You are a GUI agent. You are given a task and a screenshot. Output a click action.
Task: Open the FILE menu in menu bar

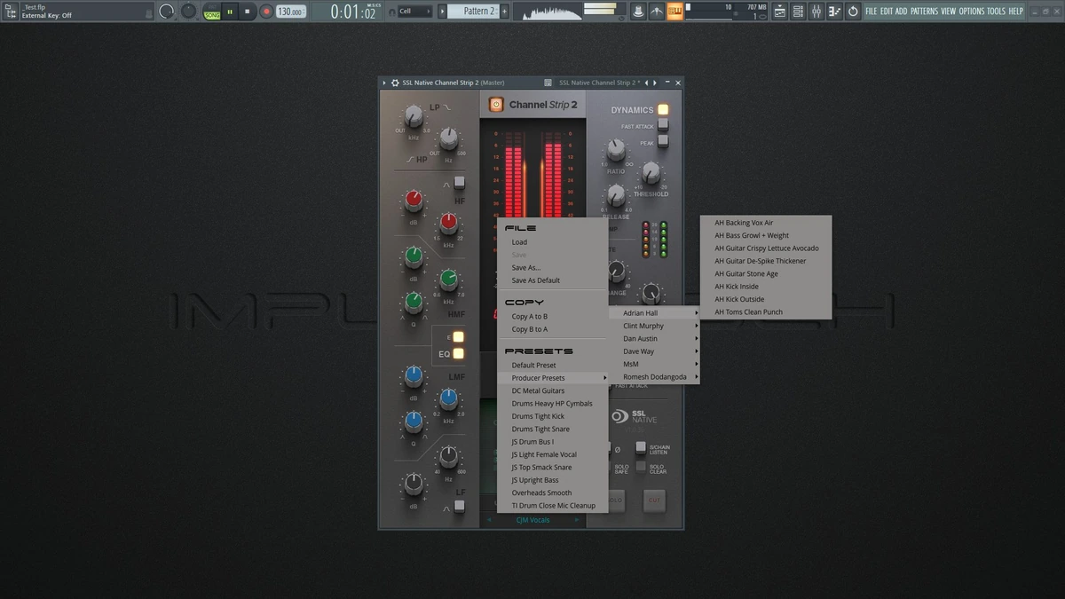pyautogui.click(x=872, y=12)
